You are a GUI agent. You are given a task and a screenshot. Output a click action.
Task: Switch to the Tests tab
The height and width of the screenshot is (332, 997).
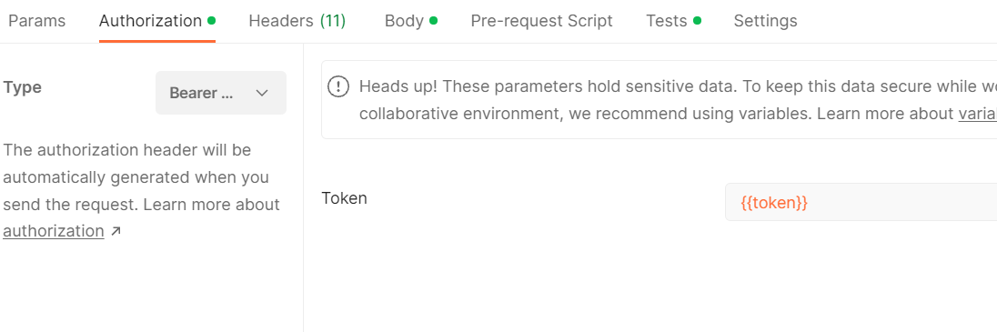pos(667,21)
